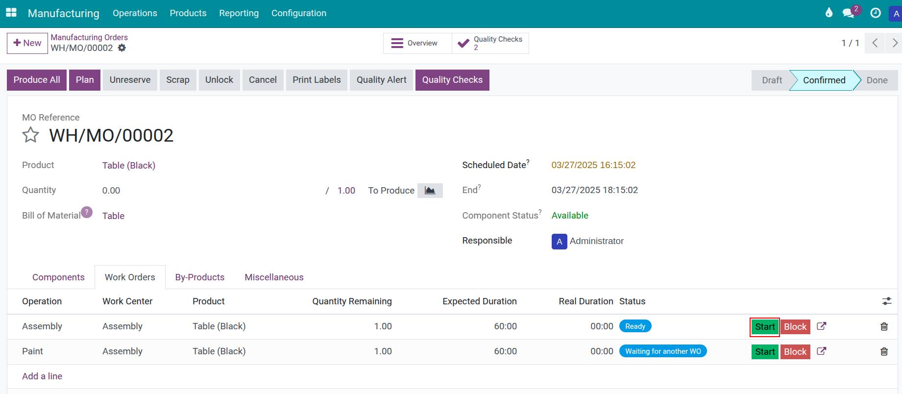The height and width of the screenshot is (394, 902).
Task: Open the Quality Checks smart button with count 2
Action: click(x=490, y=43)
